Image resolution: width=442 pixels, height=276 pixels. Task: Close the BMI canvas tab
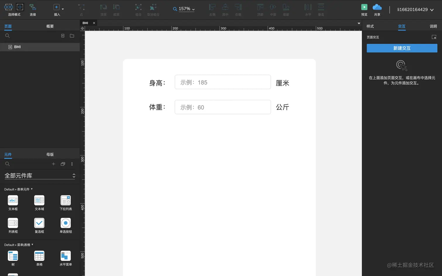pyautogui.click(x=94, y=23)
